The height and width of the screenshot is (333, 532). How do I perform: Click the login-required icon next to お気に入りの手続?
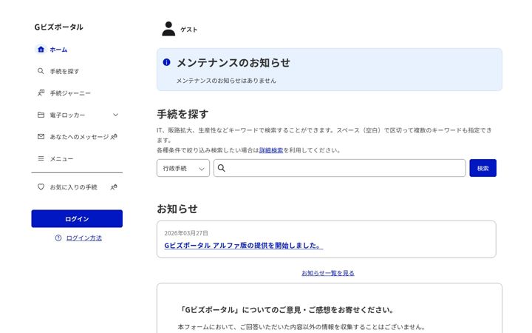pos(114,187)
